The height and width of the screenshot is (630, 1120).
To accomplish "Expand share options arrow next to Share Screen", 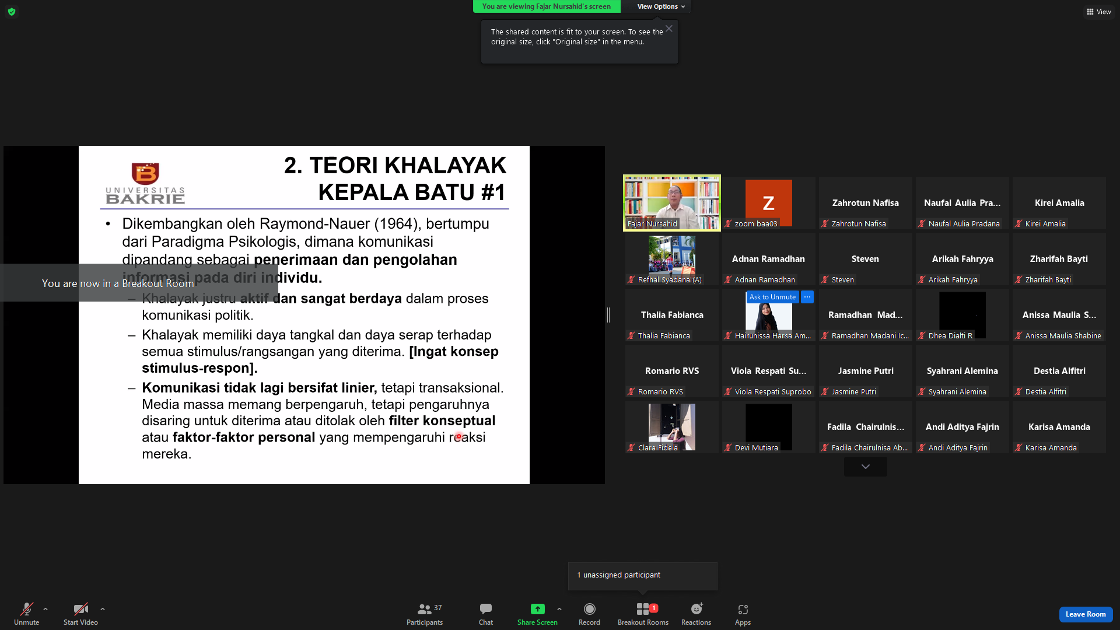I will tap(559, 609).
